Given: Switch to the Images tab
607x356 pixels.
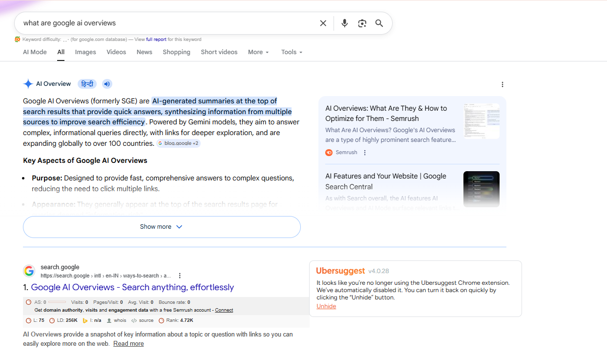Looking at the screenshot, I should (x=85, y=52).
